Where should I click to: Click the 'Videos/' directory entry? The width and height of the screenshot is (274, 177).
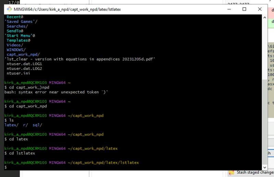pos(15,45)
